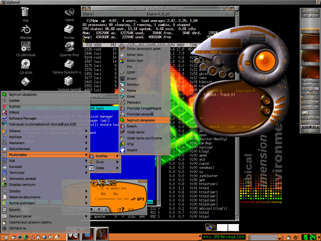Launch Opera from the desktop
321x241 pixels.
(x=69, y=12)
